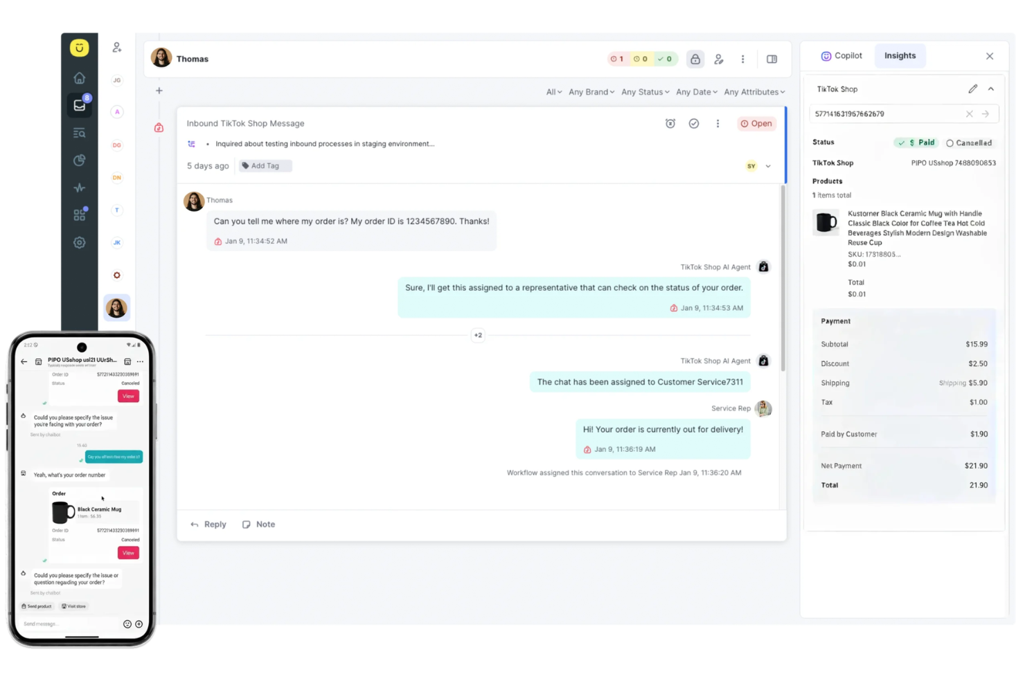Select the Inbox icon showing 8 unread

click(x=79, y=105)
